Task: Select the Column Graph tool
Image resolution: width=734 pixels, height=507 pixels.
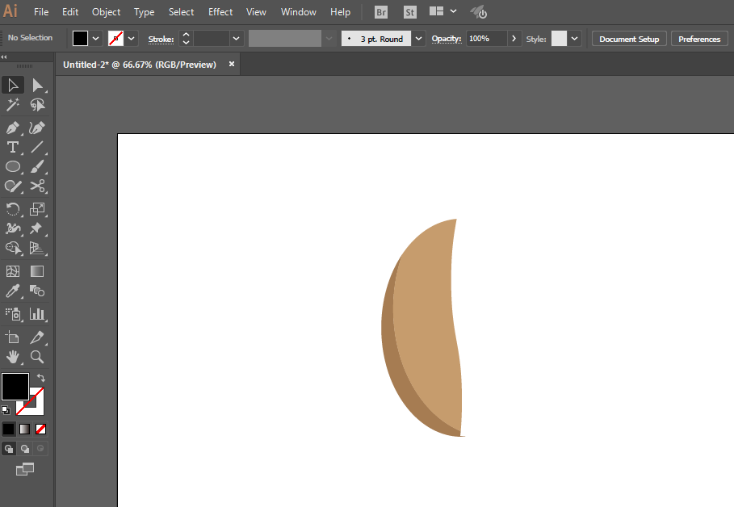Action: point(37,314)
